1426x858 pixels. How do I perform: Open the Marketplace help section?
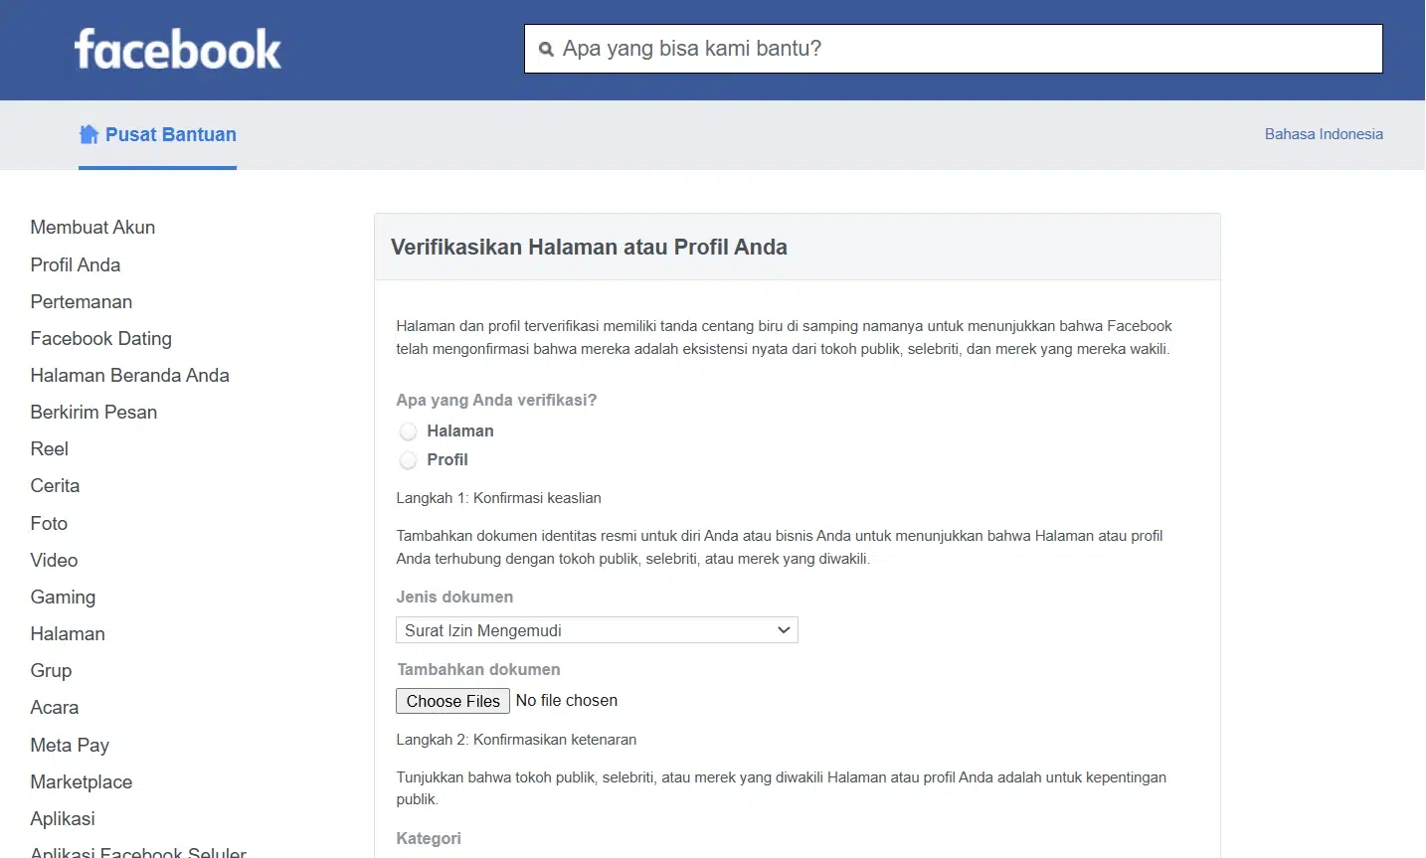point(81,781)
